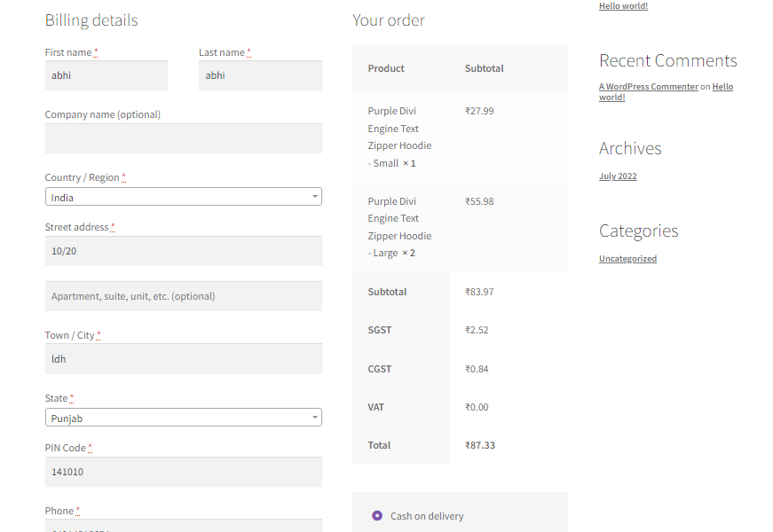Click the Street address field with 10/20

tap(184, 251)
